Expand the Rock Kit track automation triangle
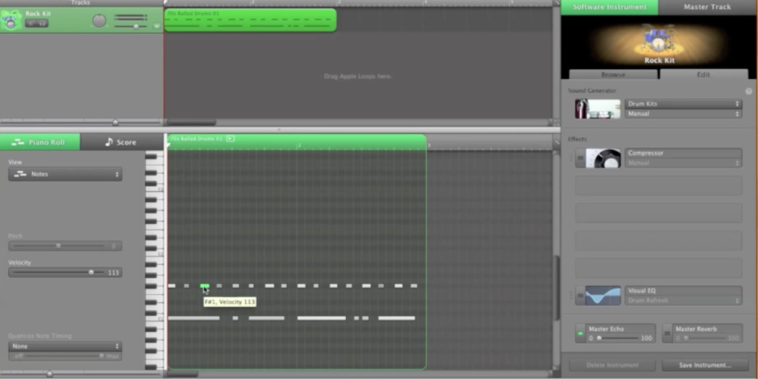 coord(157,26)
